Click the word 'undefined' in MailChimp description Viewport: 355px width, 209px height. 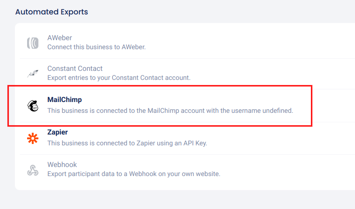click(278, 110)
